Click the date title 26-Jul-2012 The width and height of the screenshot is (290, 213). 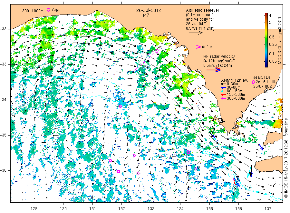(149, 10)
